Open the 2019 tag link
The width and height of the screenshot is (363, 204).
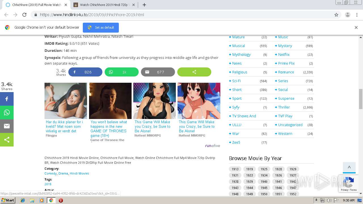point(48,184)
